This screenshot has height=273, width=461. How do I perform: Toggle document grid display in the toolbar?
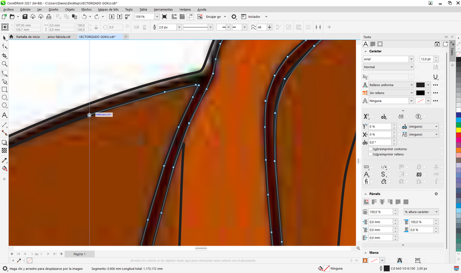(182, 17)
